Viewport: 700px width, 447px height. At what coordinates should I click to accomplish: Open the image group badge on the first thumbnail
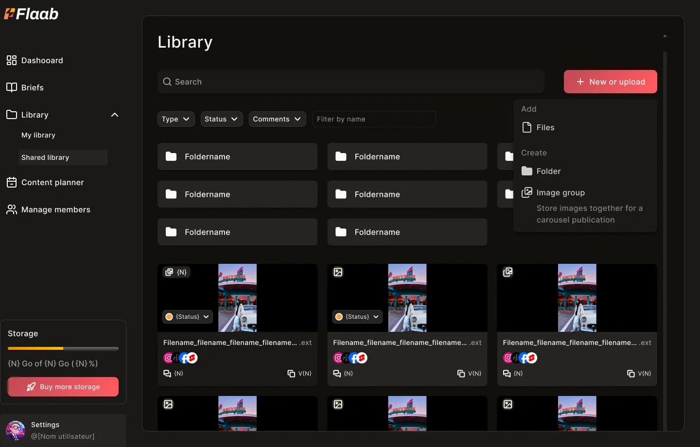176,272
